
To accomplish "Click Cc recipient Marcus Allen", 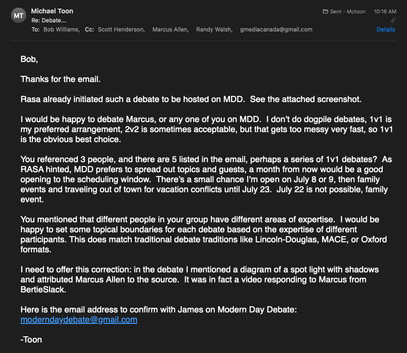I will coord(170,30).
